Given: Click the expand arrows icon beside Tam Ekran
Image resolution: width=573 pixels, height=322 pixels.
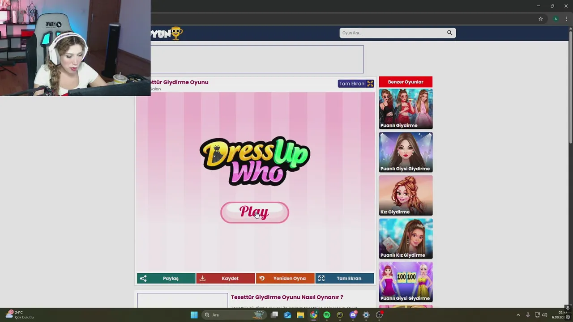Looking at the screenshot, I should [x=370, y=84].
